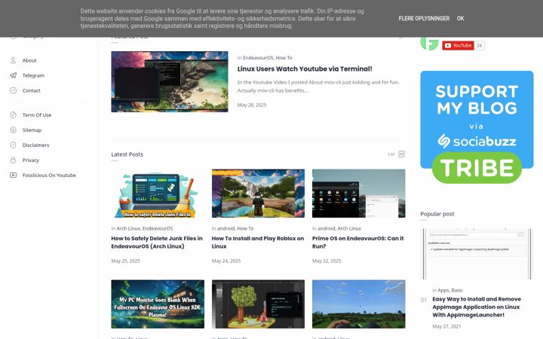Click the Popular post section heading
The image size is (543, 339).
437,214
